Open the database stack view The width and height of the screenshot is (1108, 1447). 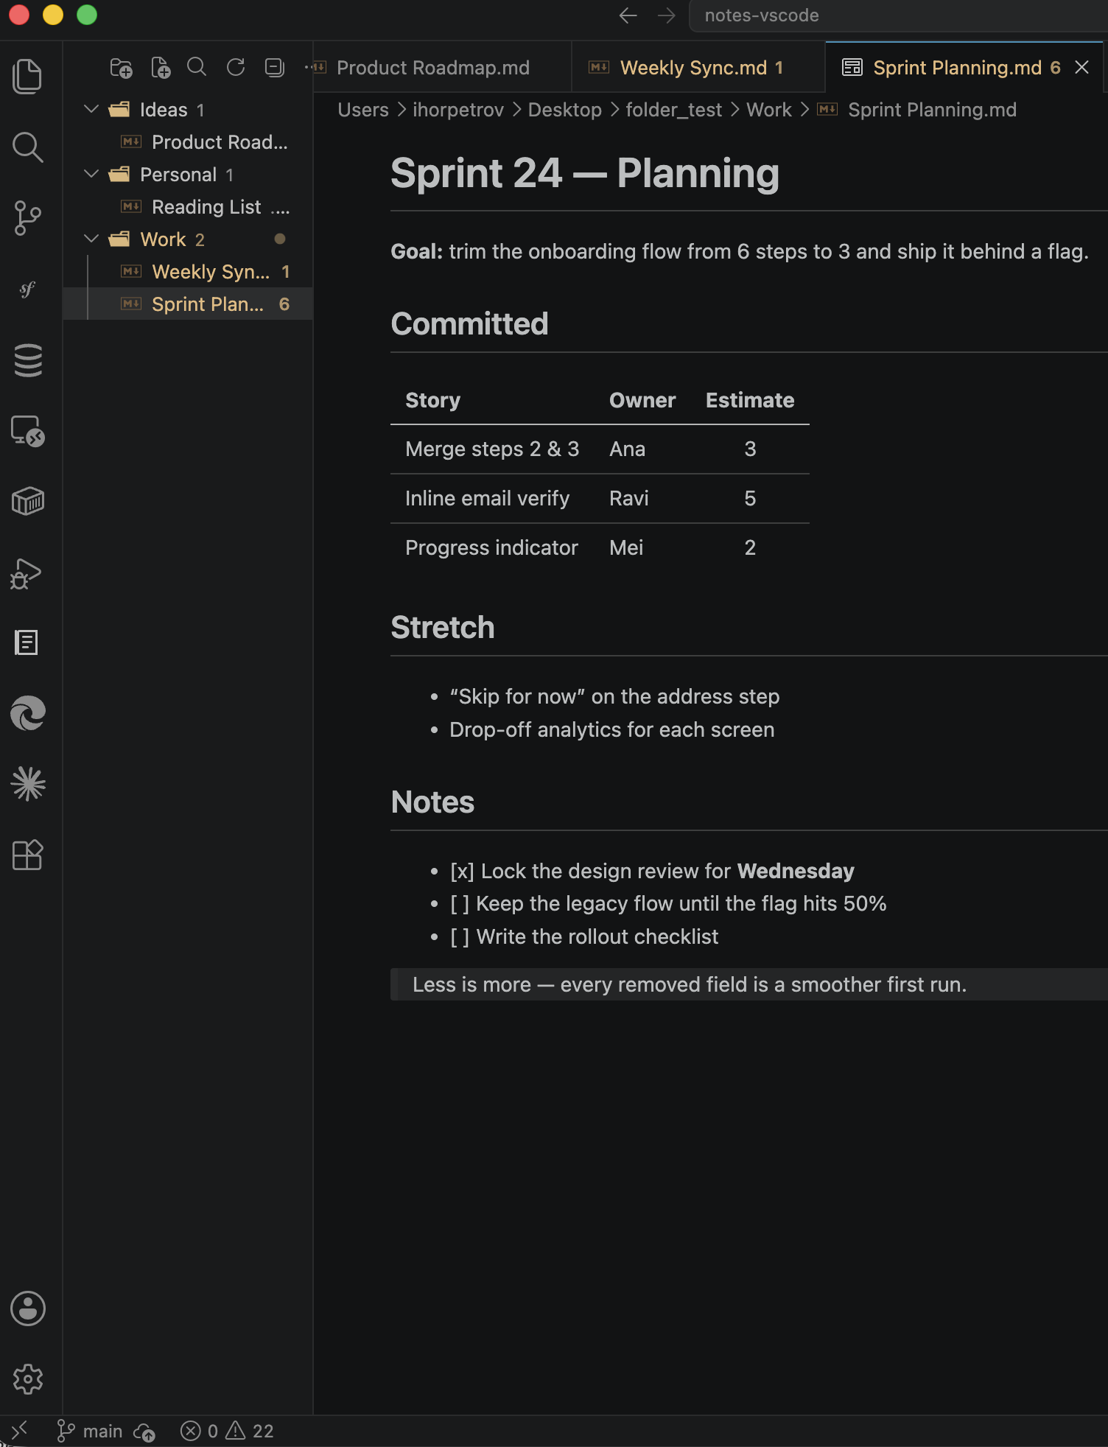[28, 360]
